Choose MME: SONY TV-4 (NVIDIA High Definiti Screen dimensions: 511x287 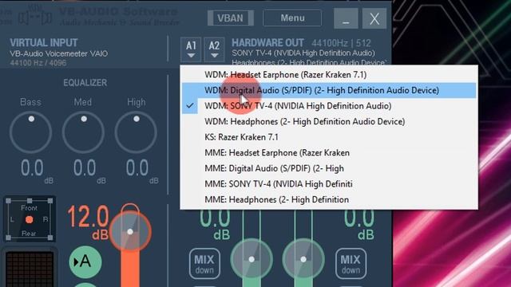point(329,184)
